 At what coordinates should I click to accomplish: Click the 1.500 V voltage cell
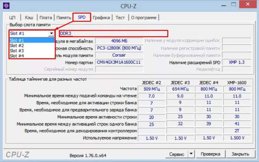pyautogui.click(x=237, y=138)
